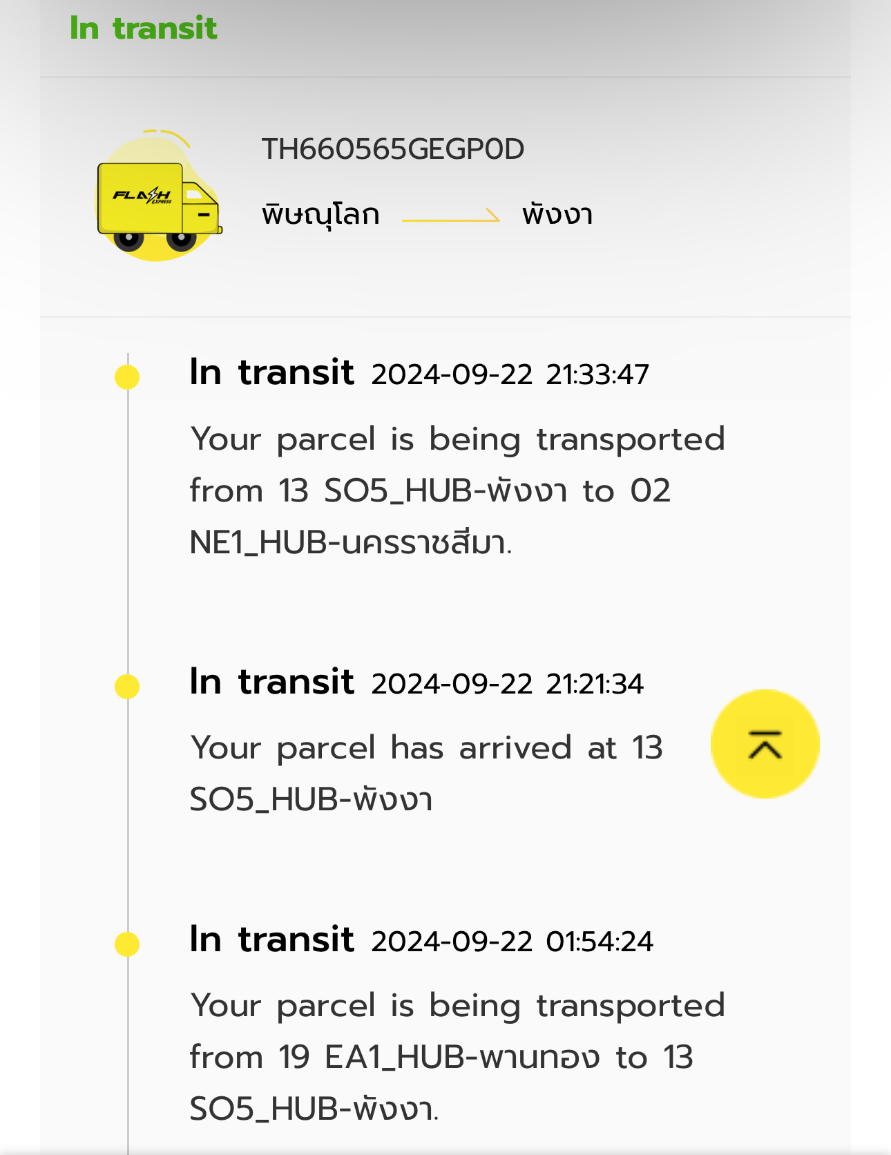This screenshot has height=1155, width=891.
Task: Click the timestamp 2024-09-22 21:33:47
Action: click(x=510, y=375)
